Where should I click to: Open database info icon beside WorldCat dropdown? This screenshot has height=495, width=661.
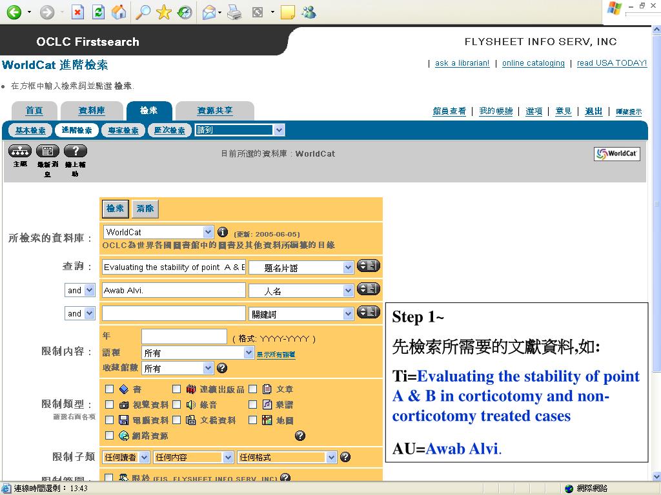pos(222,232)
